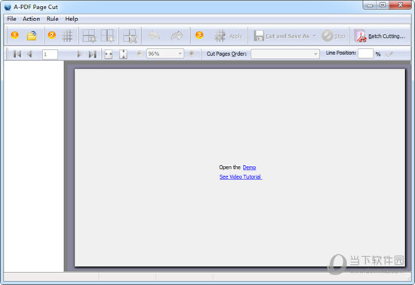The height and width of the screenshot is (285, 415).
Task: Open the See Video Tutorial link
Action: click(241, 176)
